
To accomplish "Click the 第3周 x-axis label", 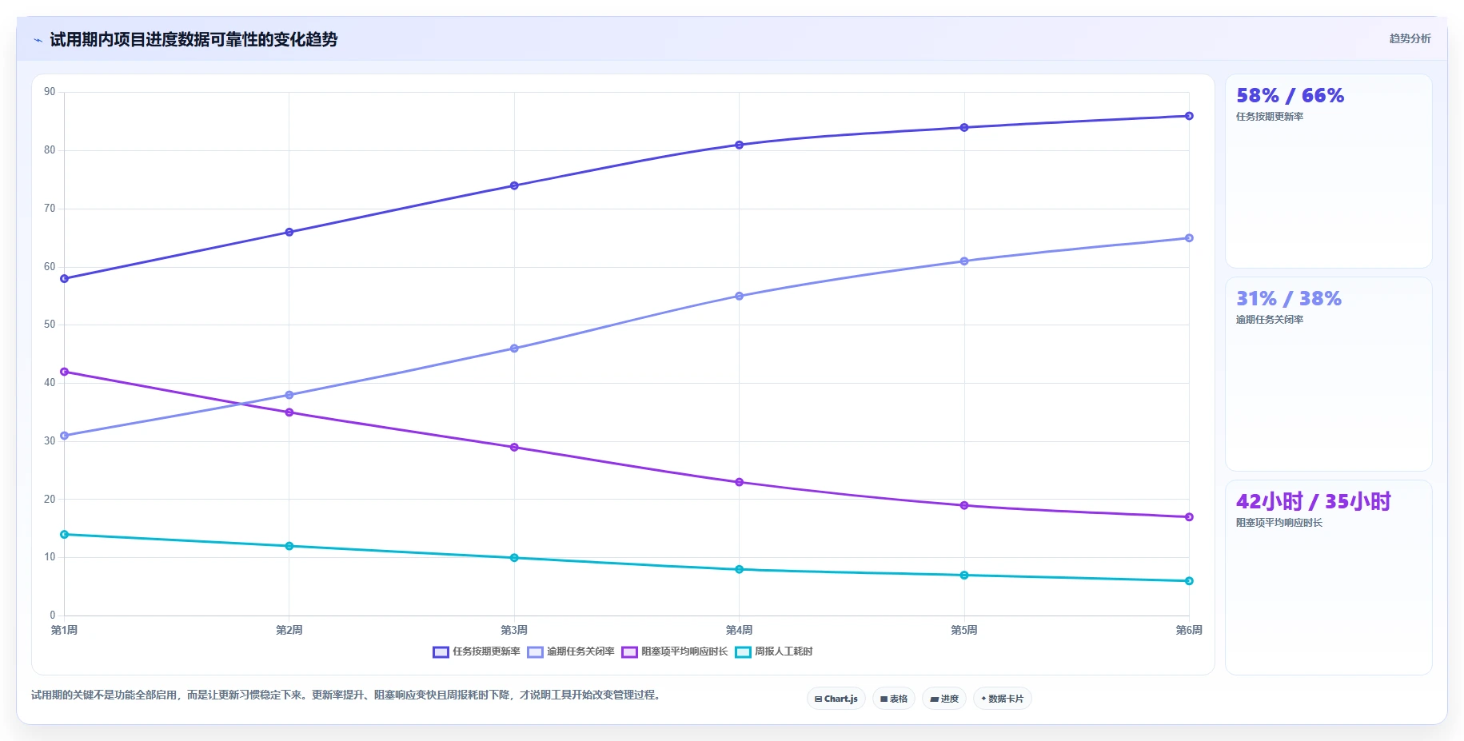I will click(514, 630).
